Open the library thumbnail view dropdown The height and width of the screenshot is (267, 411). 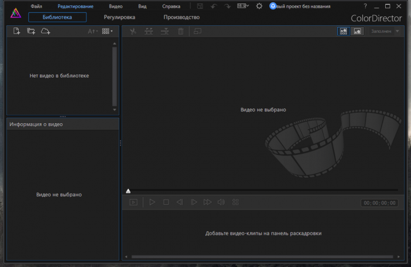point(107,31)
